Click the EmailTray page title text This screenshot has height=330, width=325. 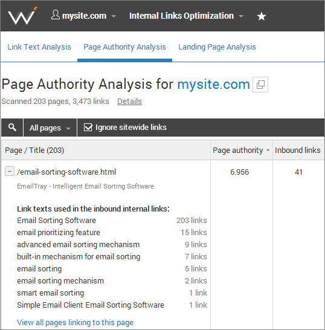point(85,186)
